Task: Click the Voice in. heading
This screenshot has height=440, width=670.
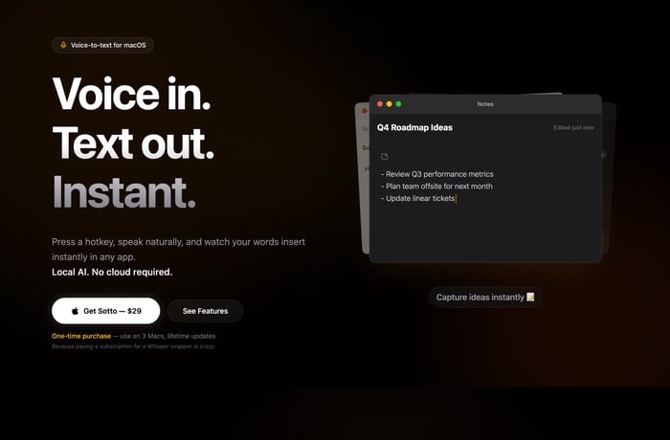Action: click(132, 94)
